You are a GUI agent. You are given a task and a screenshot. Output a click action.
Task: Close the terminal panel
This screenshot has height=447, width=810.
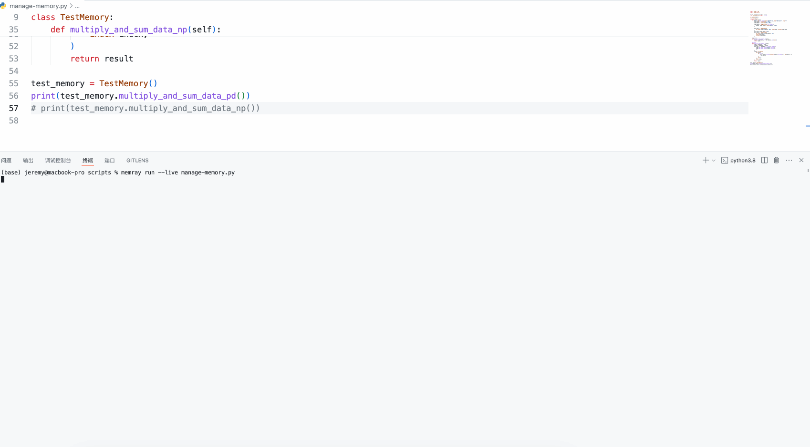pos(801,161)
